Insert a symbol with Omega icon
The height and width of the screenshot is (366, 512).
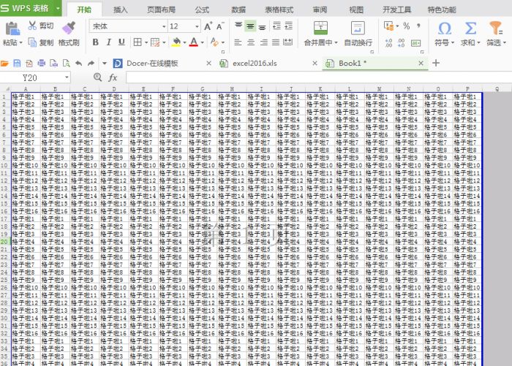tap(445, 28)
